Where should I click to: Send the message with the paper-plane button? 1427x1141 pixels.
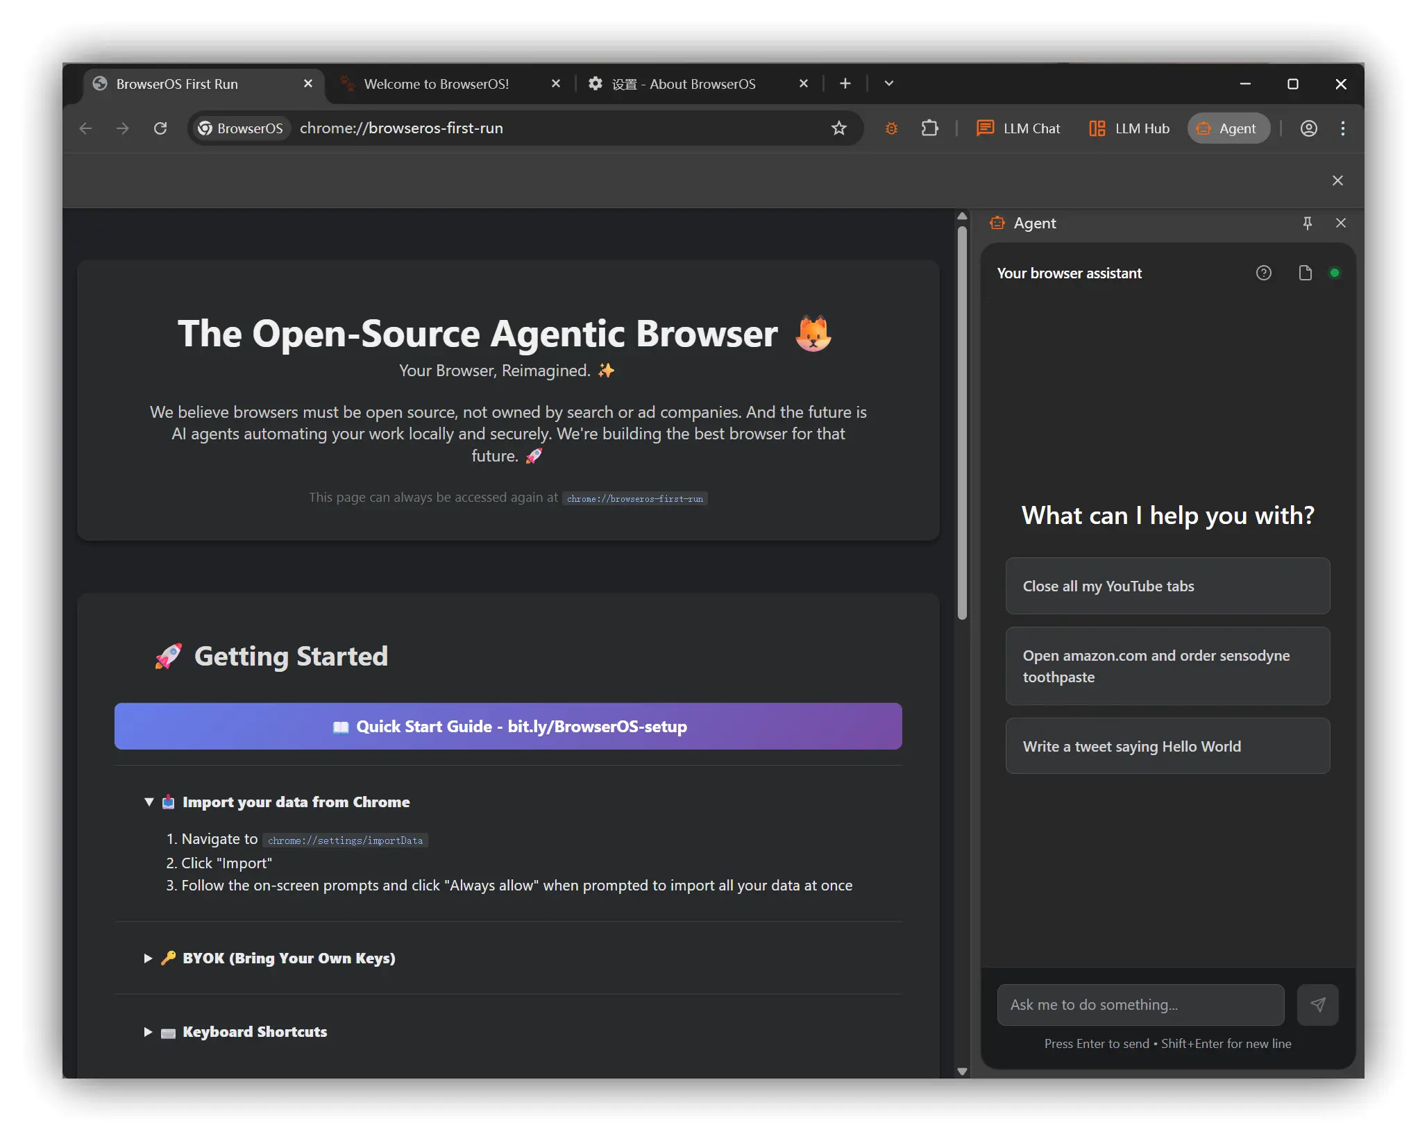pyautogui.click(x=1317, y=1004)
